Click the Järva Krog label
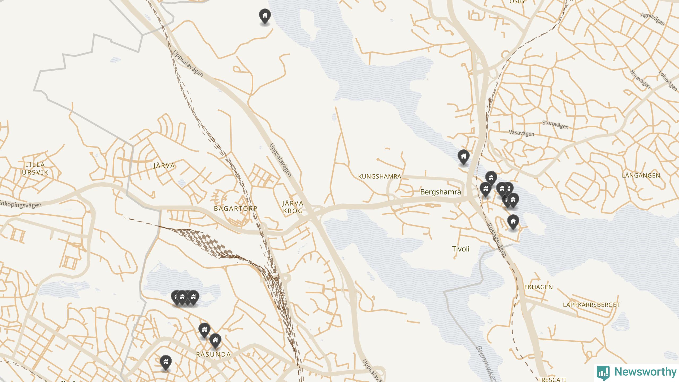 point(293,207)
